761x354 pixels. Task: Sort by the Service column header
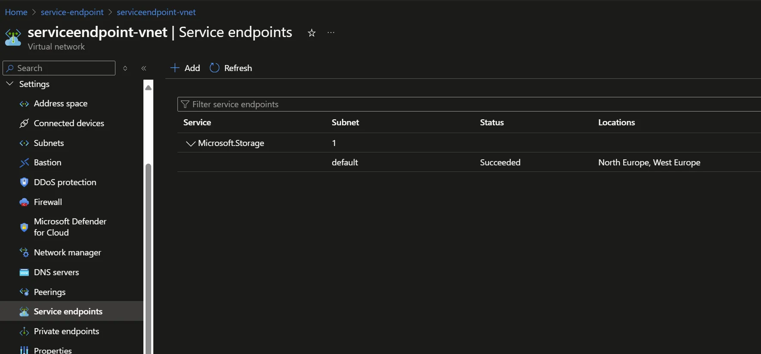[197, 123]
